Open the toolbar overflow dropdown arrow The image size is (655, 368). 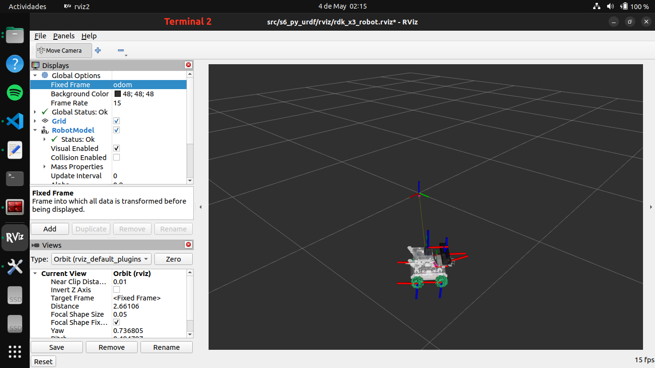[126, 55]
